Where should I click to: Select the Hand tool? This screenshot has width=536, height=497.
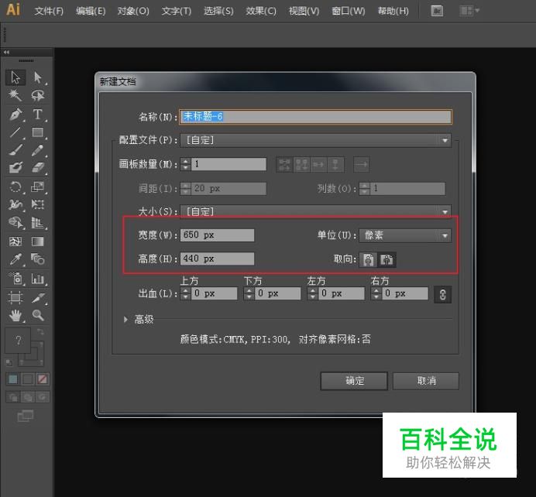15,315
